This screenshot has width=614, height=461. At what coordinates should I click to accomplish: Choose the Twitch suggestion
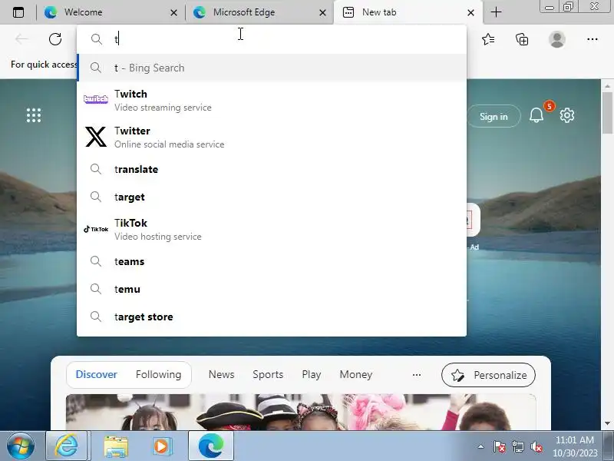(x=272, y=100)
